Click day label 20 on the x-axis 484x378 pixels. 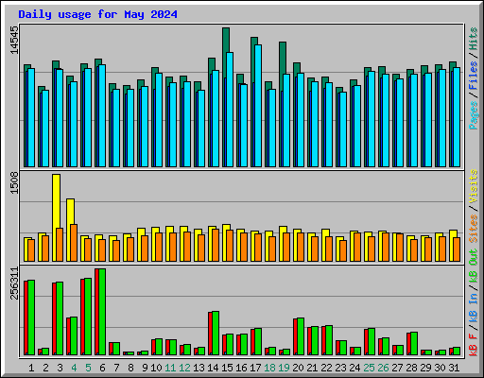pos(298,368)
